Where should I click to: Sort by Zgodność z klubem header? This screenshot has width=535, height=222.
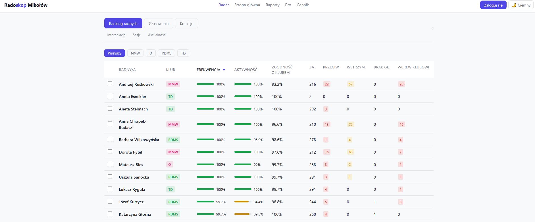click(282, 70)
